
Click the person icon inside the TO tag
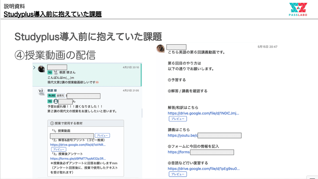[x=55, y=101]
